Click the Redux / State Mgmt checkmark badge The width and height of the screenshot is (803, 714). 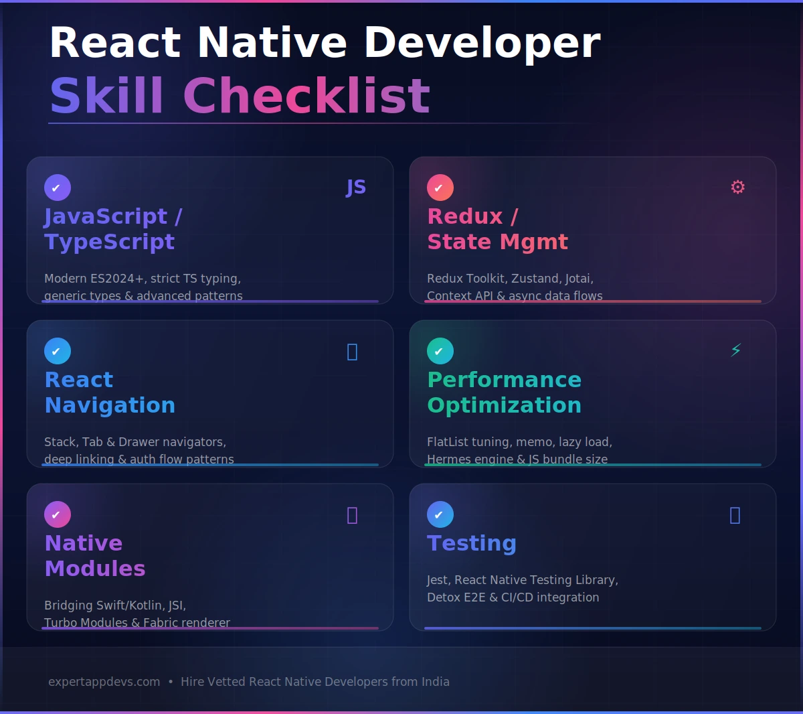440,188
